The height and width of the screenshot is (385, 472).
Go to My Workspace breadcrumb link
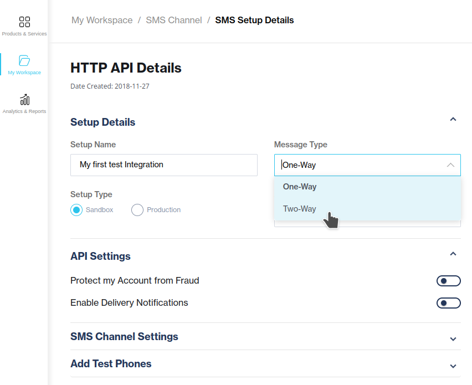pos(102,20)
